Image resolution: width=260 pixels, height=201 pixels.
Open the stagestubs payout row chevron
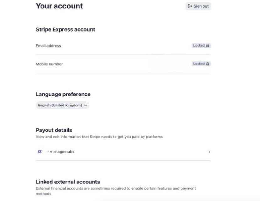[x=209, y=152]
